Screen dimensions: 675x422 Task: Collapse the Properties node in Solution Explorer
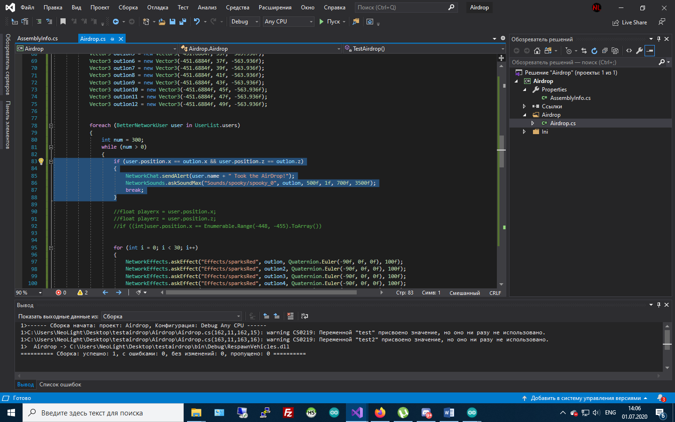pos(525,90)
